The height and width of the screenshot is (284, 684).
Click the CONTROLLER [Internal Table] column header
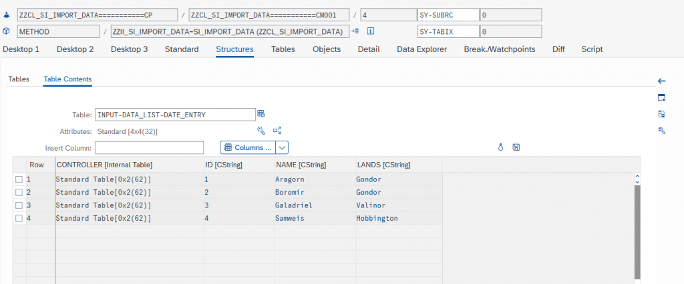130,165
